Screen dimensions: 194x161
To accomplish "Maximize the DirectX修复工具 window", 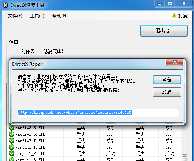I will click(x=170, y=4).
